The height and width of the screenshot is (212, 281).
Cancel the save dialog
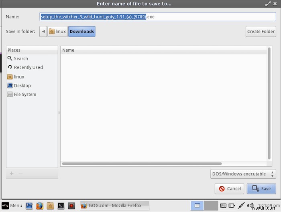(x=229, y=189)
